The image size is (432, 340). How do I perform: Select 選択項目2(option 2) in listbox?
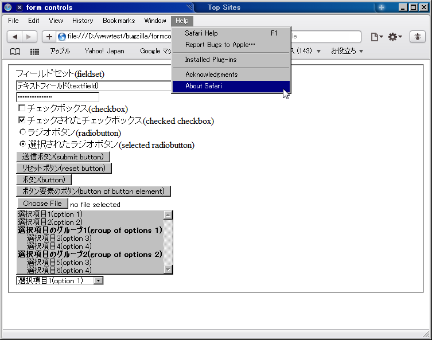[90, 222]
